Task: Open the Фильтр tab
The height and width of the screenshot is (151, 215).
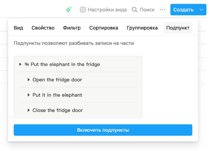Action: pyautogui.click(x=72, y=28)
